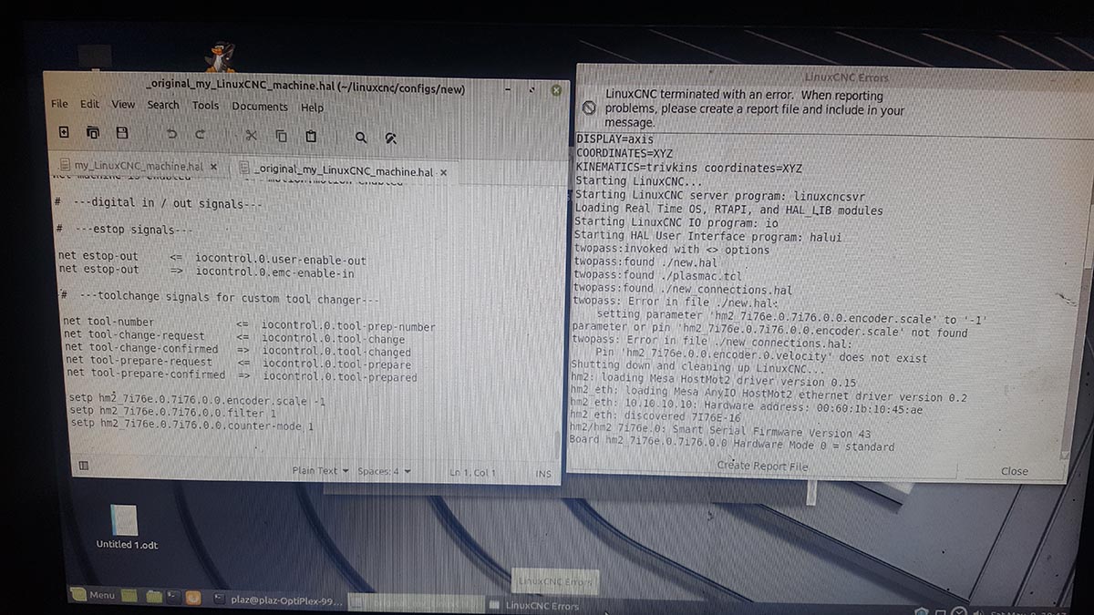This screenshot has height=615, width=1094.
Task: Create a new document in the text editor
Action: [64, 133]
